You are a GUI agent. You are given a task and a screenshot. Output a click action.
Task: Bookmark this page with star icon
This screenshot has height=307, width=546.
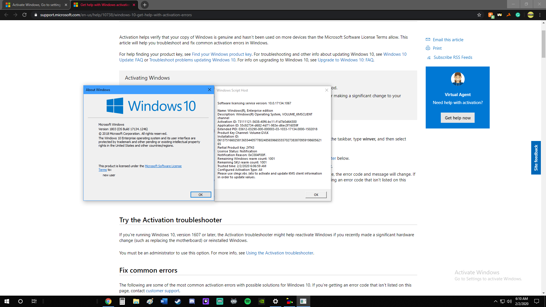(479, 15)
